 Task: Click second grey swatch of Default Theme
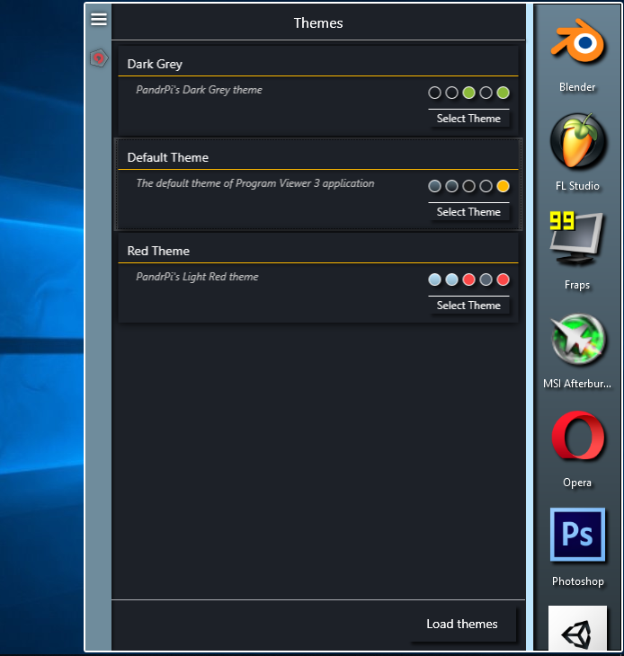tap(451, 186)
